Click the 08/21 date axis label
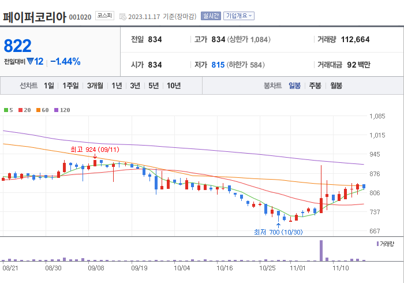This screenshot has height=283, width=404. click(10, 268)
